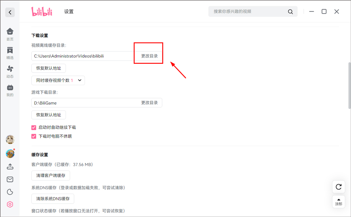Open the 我的 profile section icon
This screenshot has height=217, width=351.
coord(10,88)
